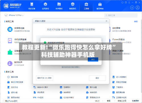Viewport: 142px width, 103px height.
Task: Click the 操作成功后仍提示更新? link
Action: tap(71, 67)
